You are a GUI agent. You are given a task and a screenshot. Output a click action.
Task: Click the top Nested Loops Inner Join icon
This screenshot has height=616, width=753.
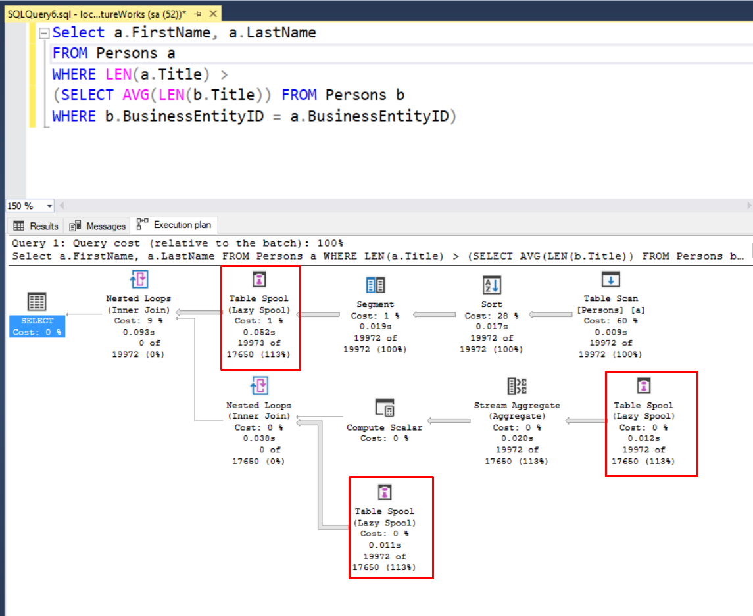tap(139, 279)
